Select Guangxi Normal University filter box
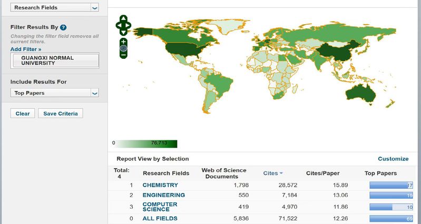 coord(55,60)
